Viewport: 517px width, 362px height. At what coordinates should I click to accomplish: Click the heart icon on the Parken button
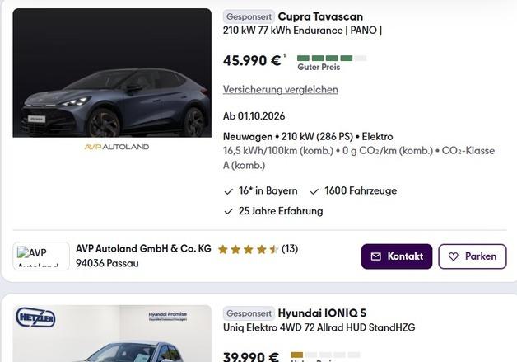point(453,256)
